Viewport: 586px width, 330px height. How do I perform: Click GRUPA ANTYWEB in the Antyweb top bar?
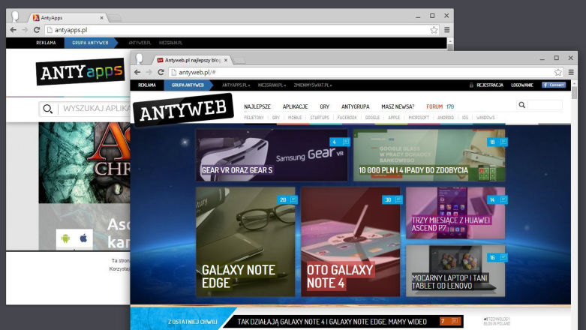pyautogui.click(x=188, y=85)
